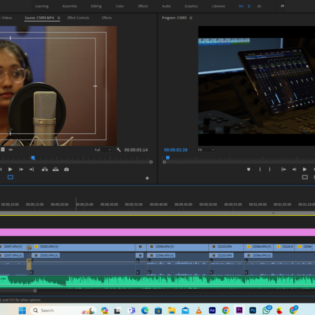Switch to the Libraries workspace
The image size is (315, 315).
pos(218,6)
